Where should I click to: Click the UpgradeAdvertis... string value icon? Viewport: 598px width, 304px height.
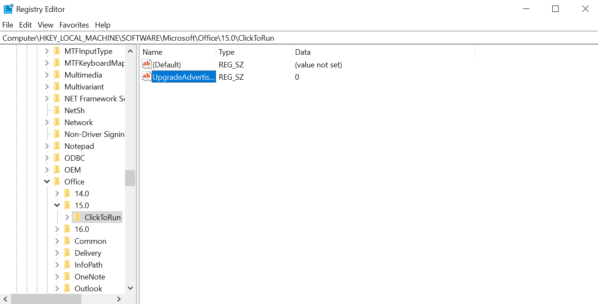147,76
